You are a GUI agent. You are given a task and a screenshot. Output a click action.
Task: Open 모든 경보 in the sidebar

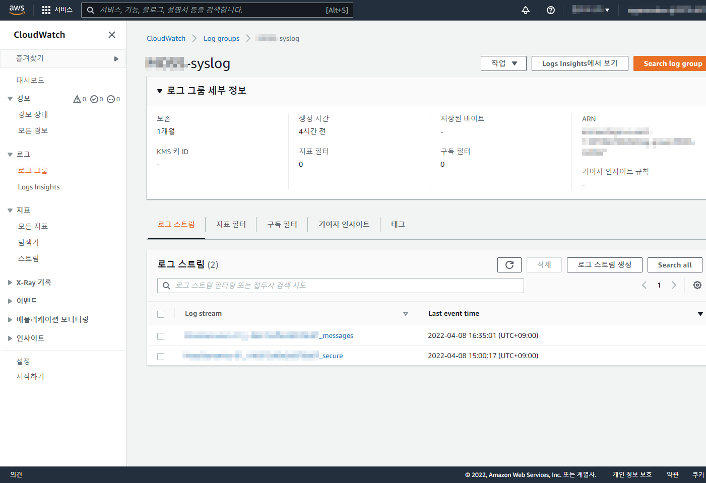(x=33, y=130)
